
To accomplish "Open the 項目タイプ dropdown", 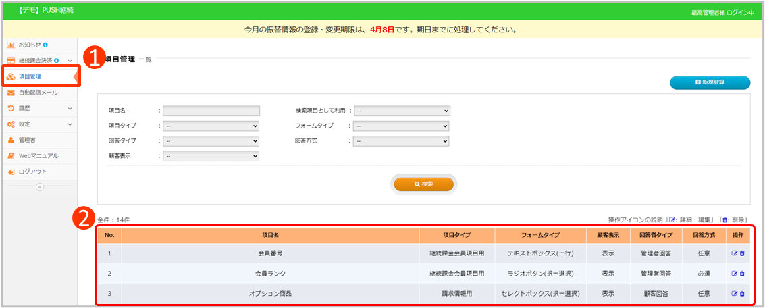I will (x=211, y=126).
